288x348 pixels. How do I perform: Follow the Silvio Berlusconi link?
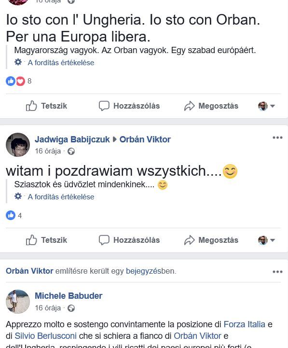[x=45, y=336]
